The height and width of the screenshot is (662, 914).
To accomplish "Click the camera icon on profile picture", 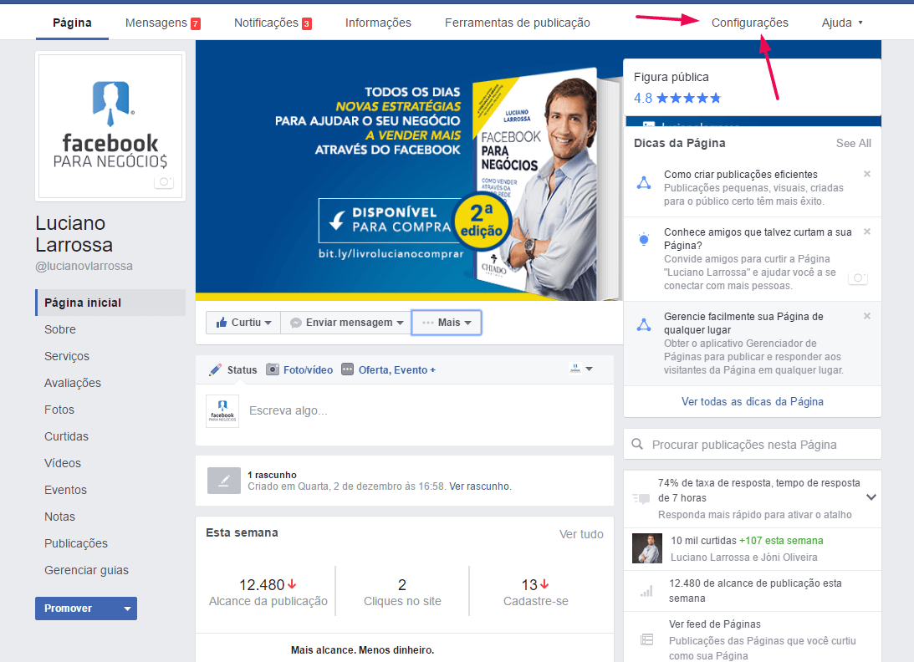I will coord(164,182).
